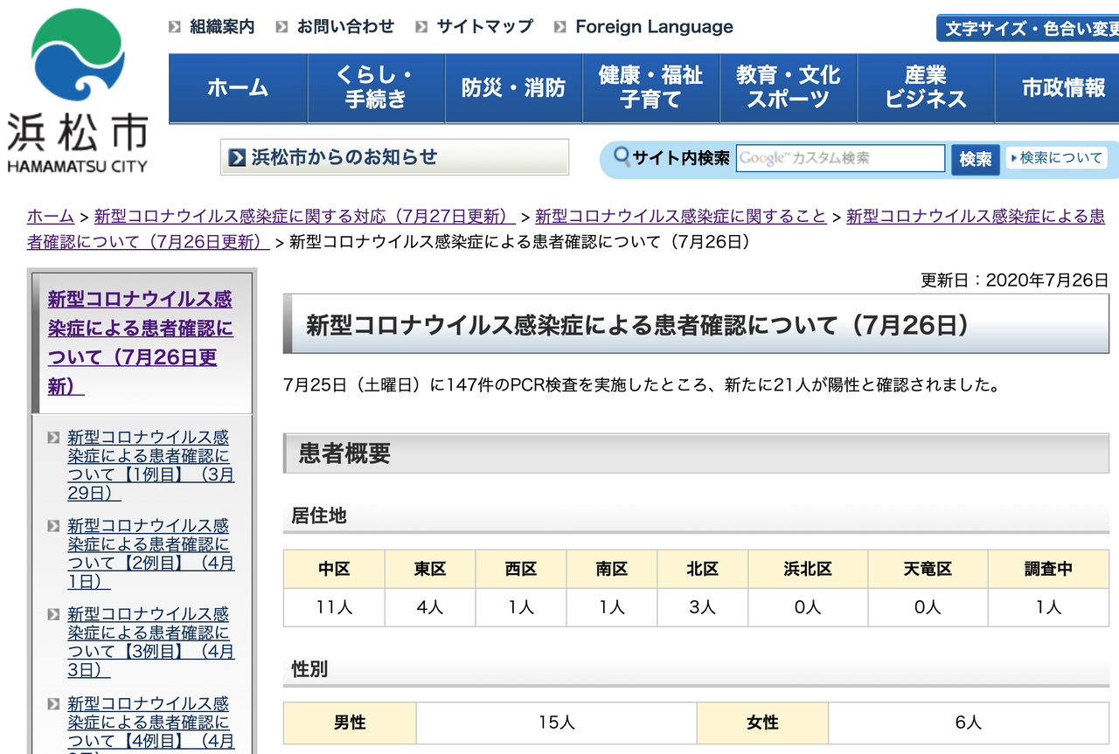Viewport: 1119px width, 754px height.
Task: Focus the Google カスタム検索 input field
Action: point(840,158)
